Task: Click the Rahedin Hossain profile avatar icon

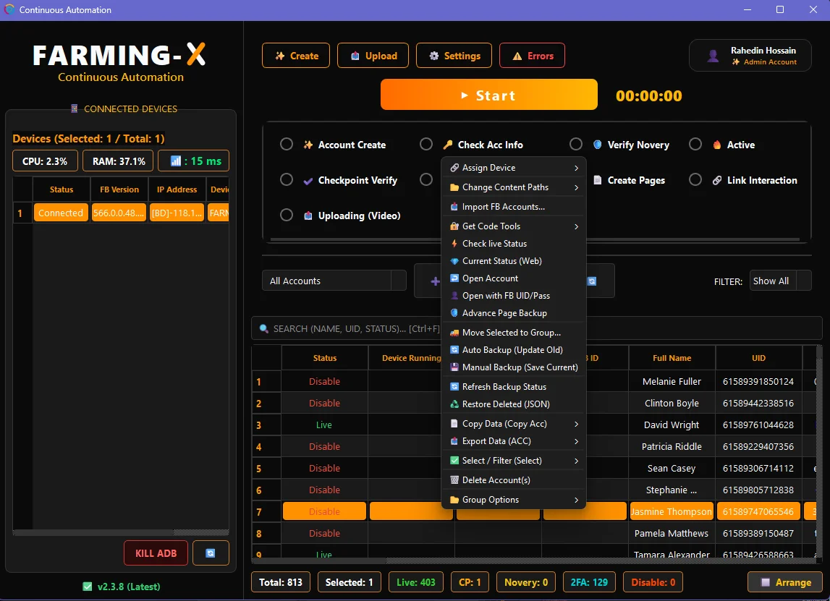Action: (713, 56)
